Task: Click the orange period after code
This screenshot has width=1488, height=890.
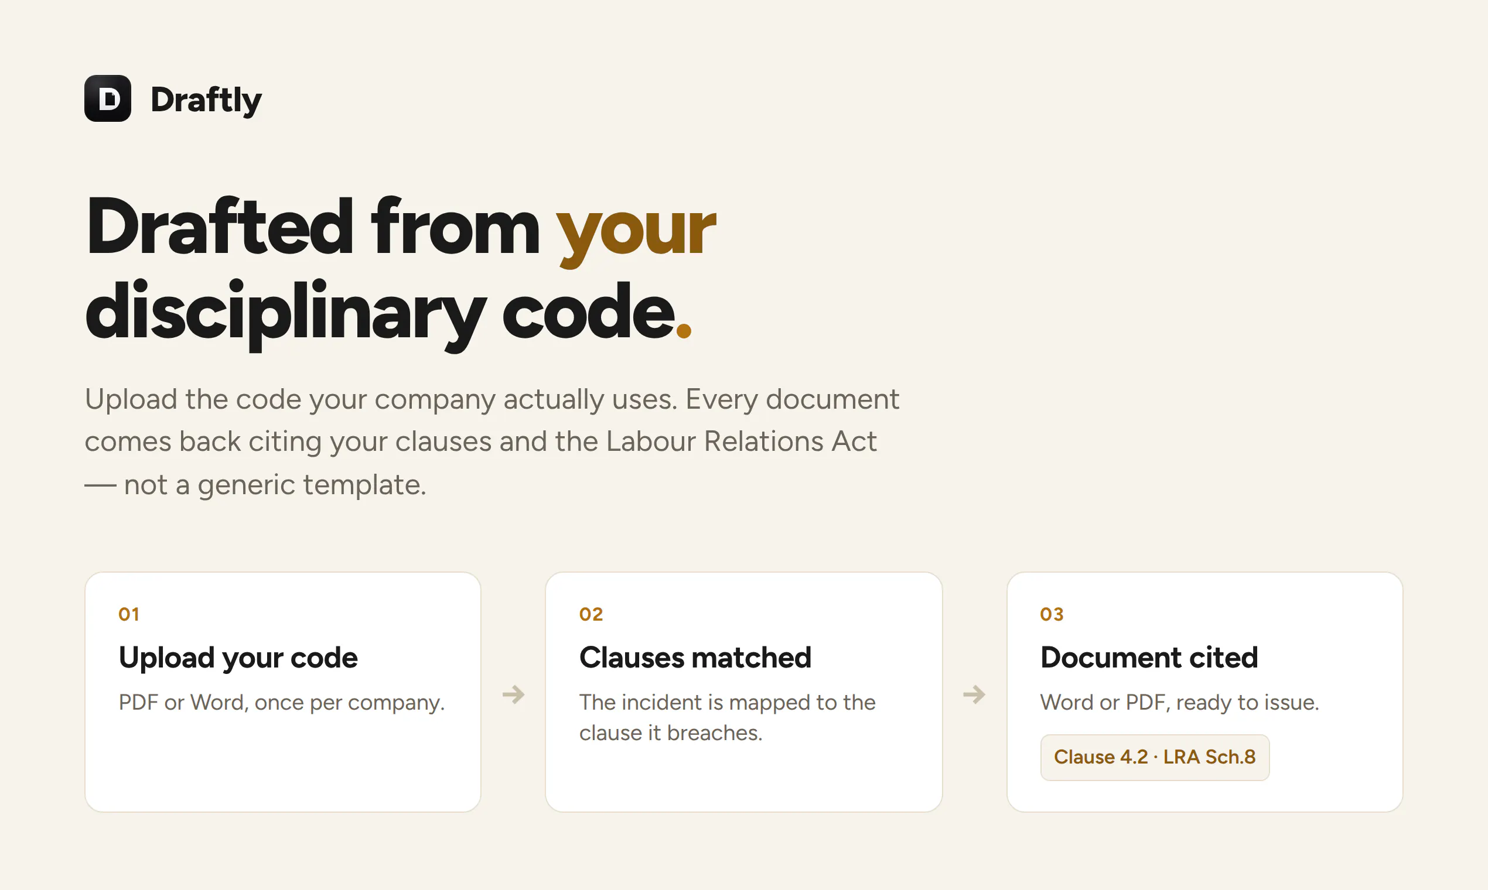Action: click(684, 331)
